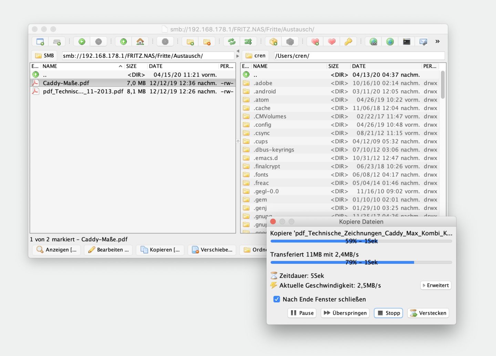This screenshot has width=496, height=356.
Task: Sort left panel by SIZE column header
Action: pyautogui.click(x=132, y=66)
